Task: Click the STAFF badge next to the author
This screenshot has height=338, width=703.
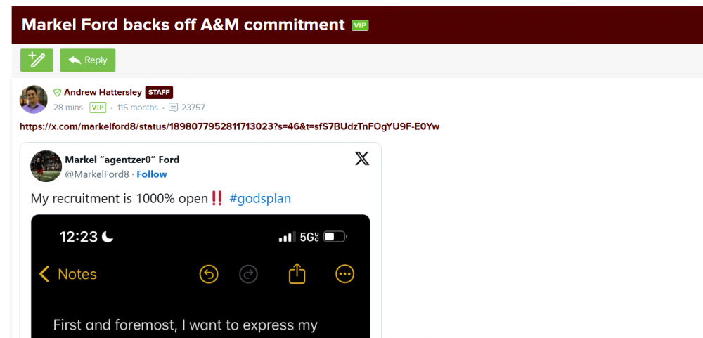Action: [x=159, y=92]
